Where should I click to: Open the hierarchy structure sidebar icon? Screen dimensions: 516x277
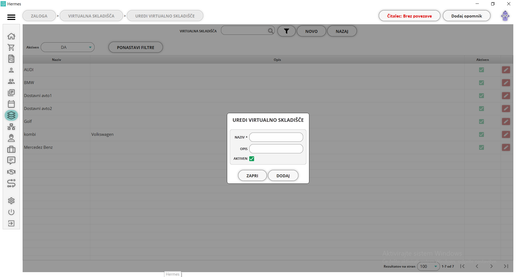(11, 127)
